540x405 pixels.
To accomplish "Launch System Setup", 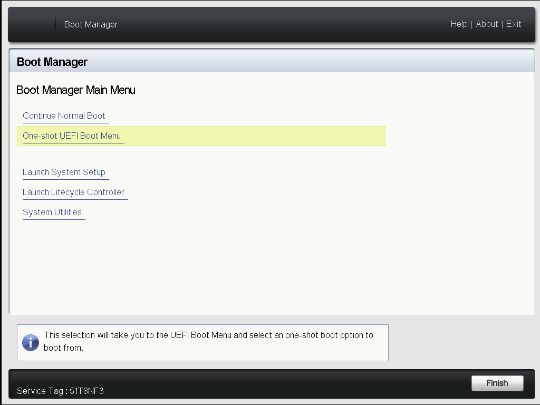I will (x=64, y=172).
